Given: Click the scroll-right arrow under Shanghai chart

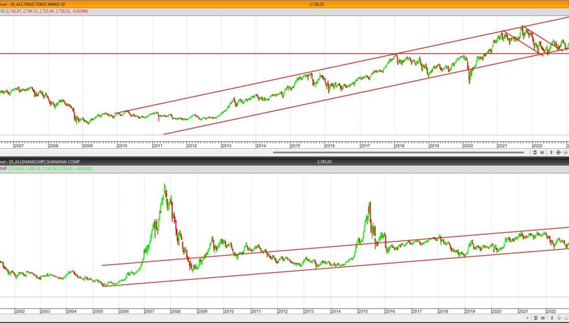Looking at the screenshot, I should (x=527, y=318).
